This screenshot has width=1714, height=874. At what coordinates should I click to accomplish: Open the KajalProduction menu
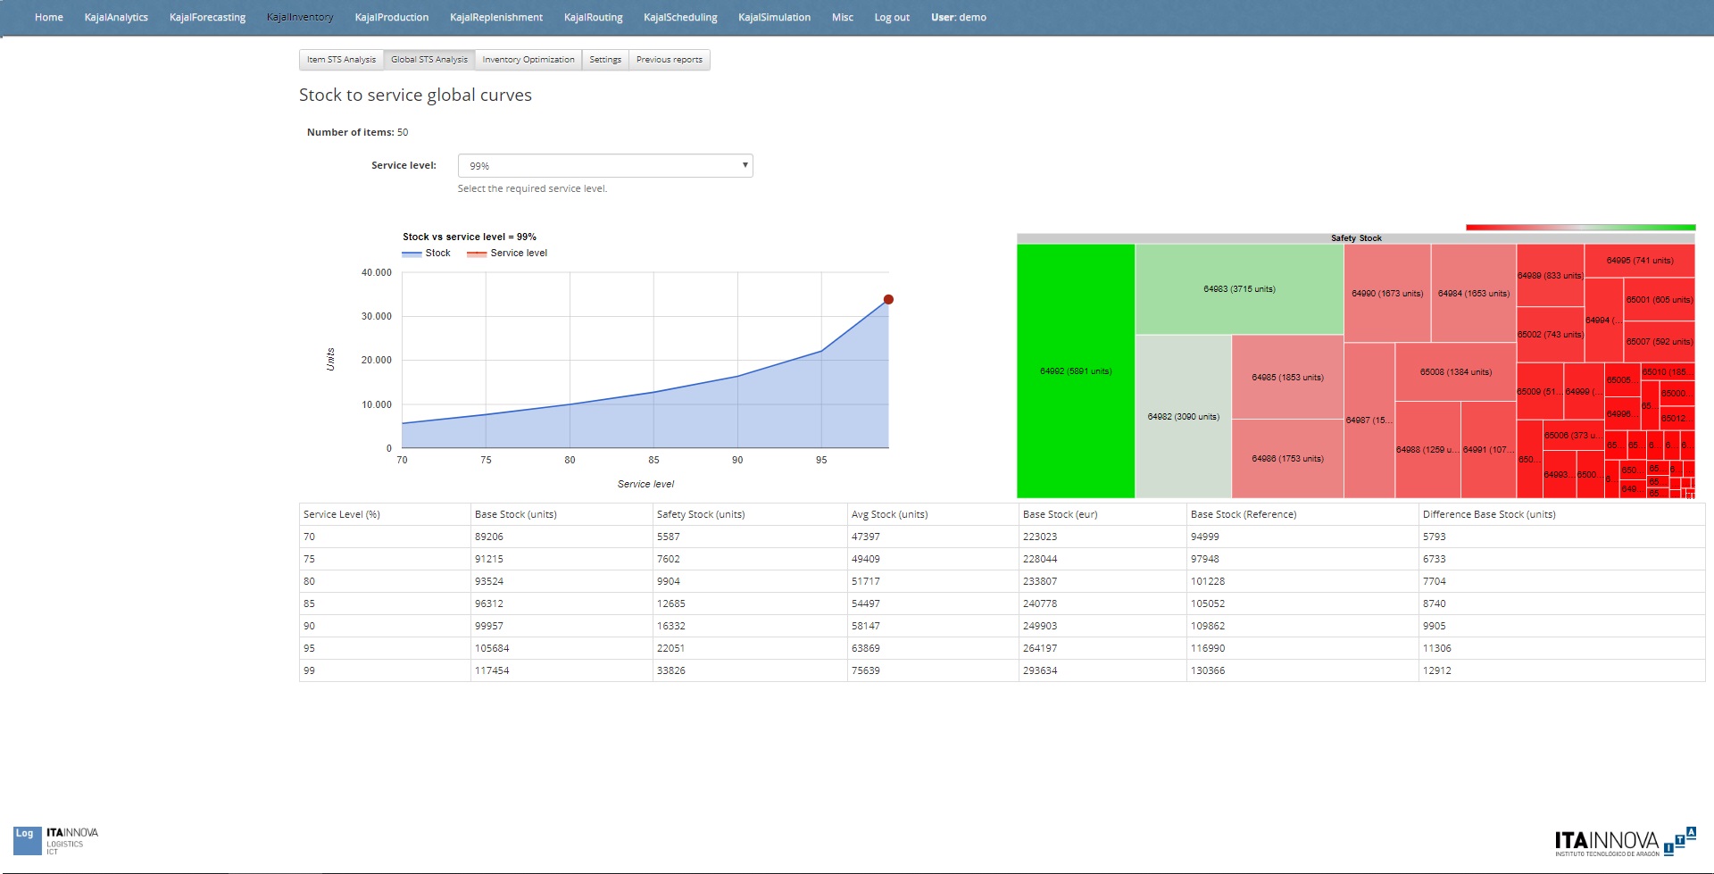coord(391,17)
